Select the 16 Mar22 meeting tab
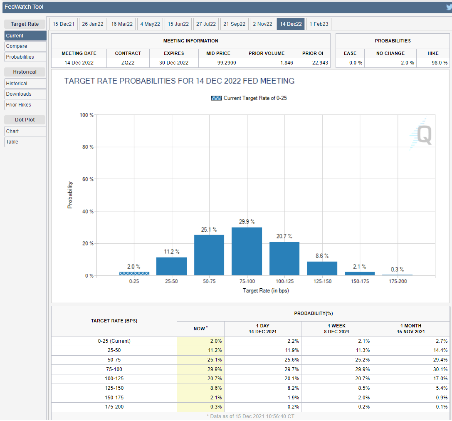 [x=122, y=24]
